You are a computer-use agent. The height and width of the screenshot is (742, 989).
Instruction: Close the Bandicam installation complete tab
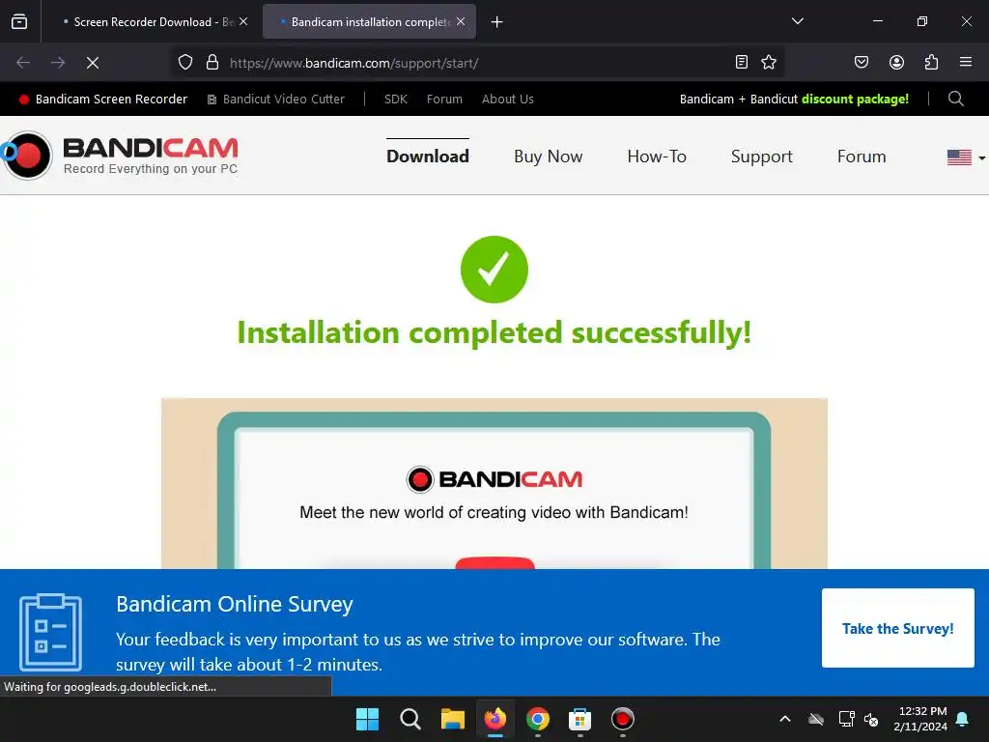pyautogui.click(x=461, y=21)
